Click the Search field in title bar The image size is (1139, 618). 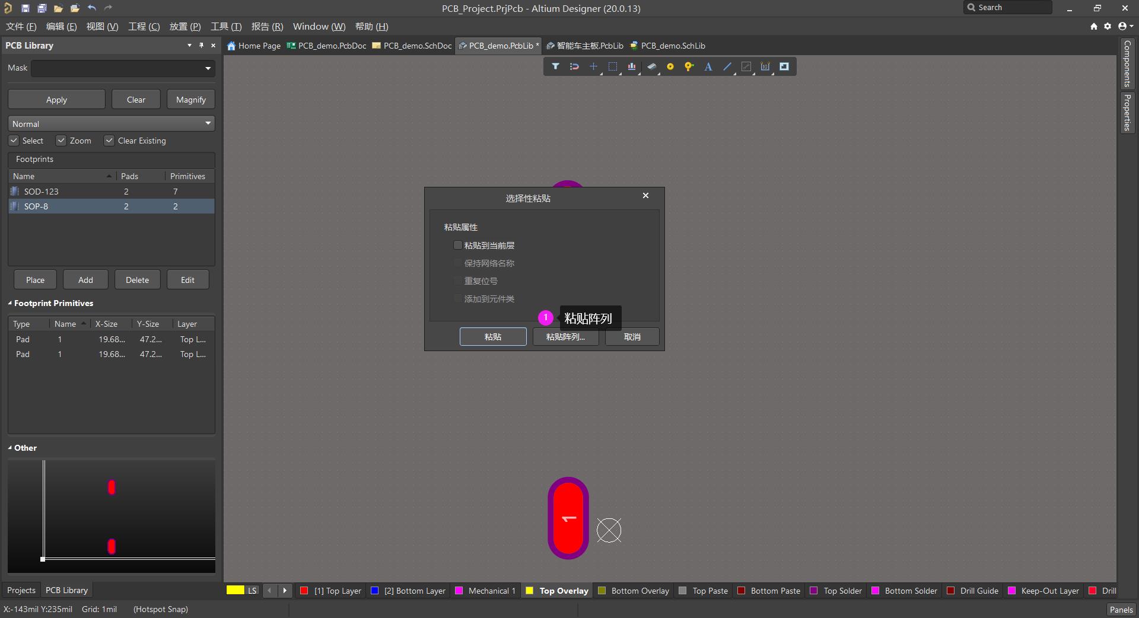[x=1008, y=8]
